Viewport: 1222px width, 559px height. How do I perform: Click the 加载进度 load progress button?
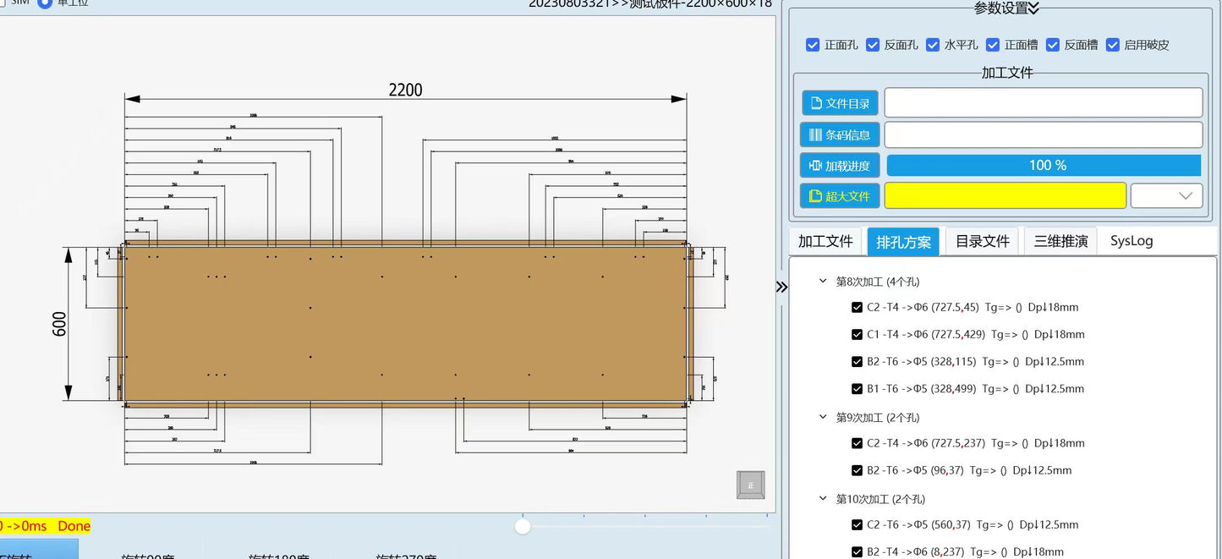(840, 166)
